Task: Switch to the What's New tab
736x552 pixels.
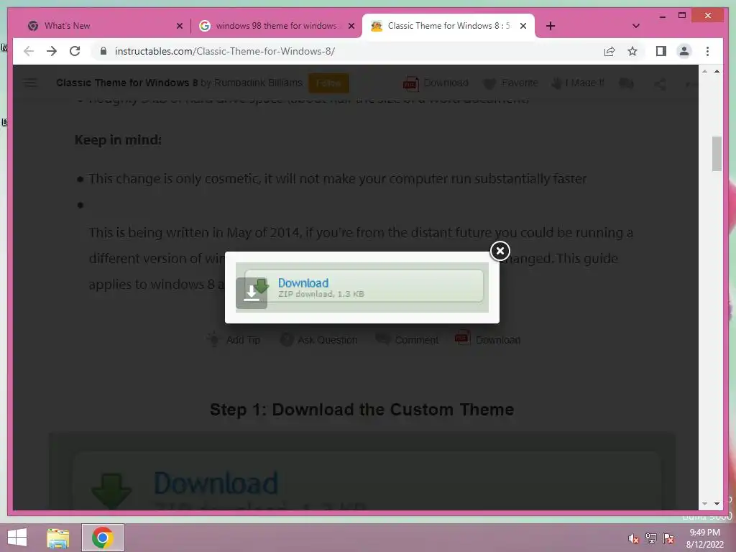Action: coord(67,26)
